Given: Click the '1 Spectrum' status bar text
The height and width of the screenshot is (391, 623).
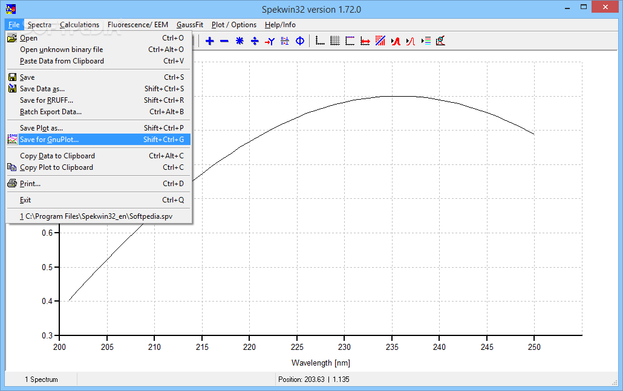Looking at the screenshot, I should click(41, 380).
